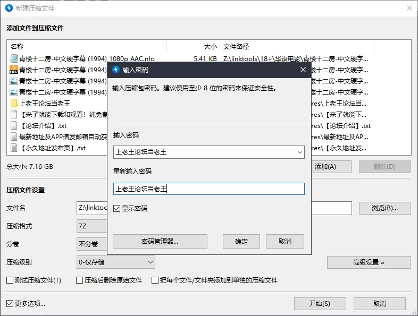The width and height of the screenshot is (418, 316).
Task: Select the 上老王论坛当老王 folder icon
Action: [14, 103]
